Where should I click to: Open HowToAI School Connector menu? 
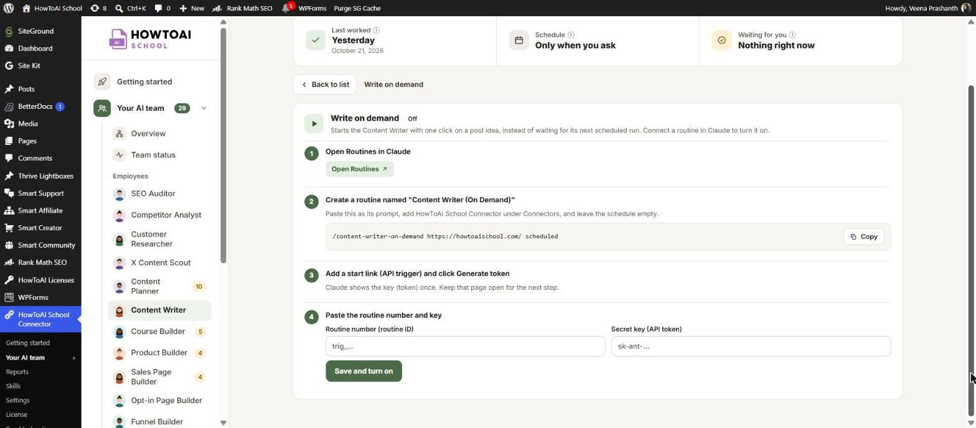pyautogui.click(x=40, y=319)
